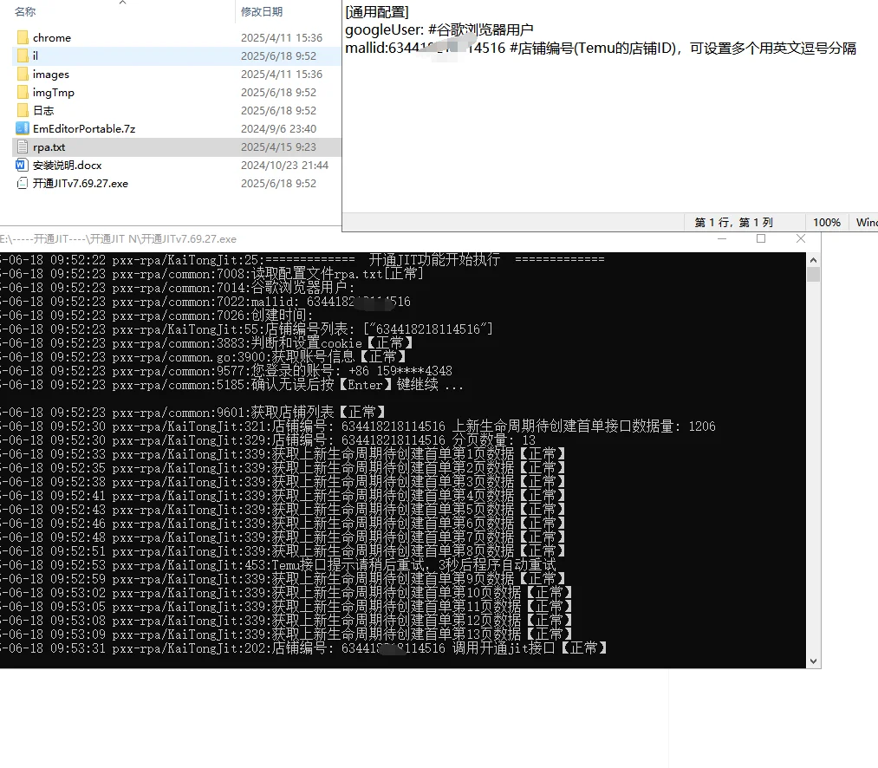Click date 2025/4/15 9:23

pyautogui.click(x=278, y=146)
